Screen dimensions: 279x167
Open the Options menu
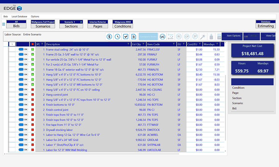35,16
